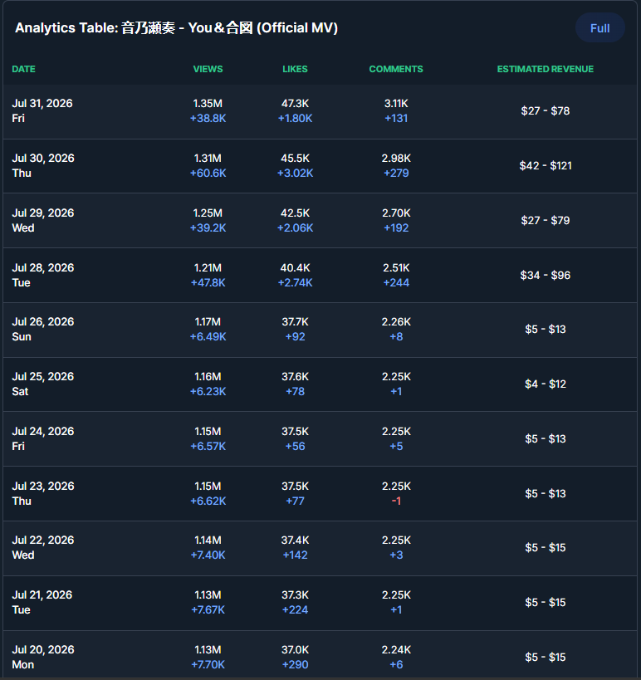The height and width of the screenshot is (680, 641).
Task: Click the 2.98K comments value
Action: tap(396, 159)
